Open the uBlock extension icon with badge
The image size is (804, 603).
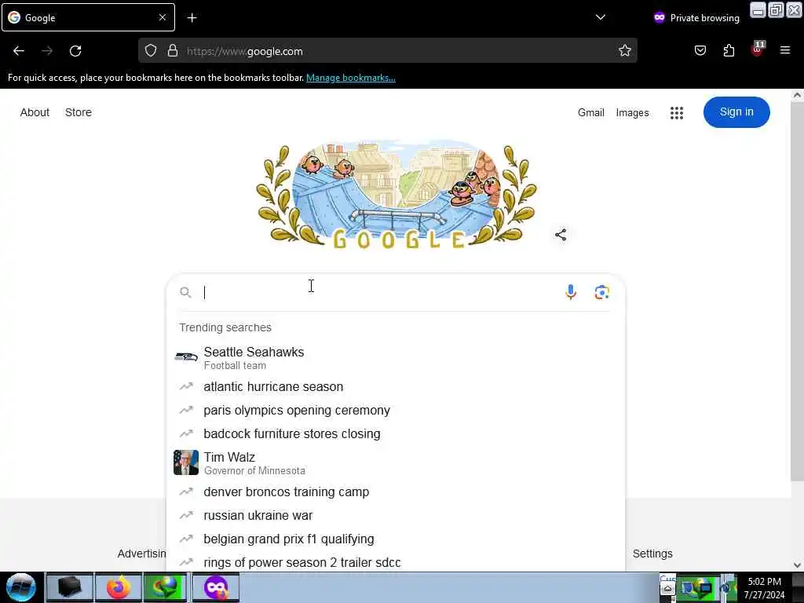(x=758, y=49)
